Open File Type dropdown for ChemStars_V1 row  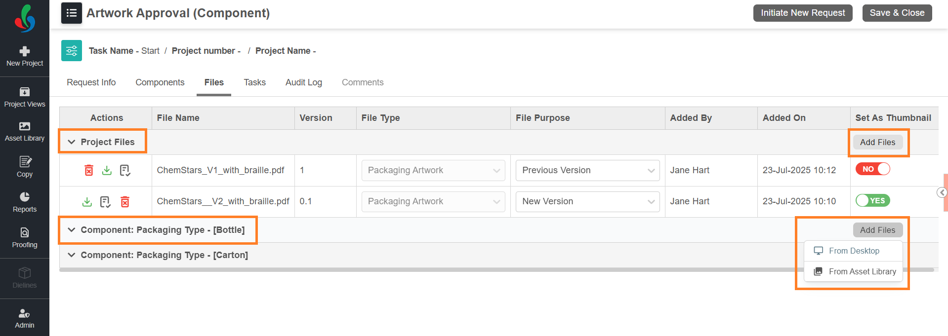(x=433, y=170)
